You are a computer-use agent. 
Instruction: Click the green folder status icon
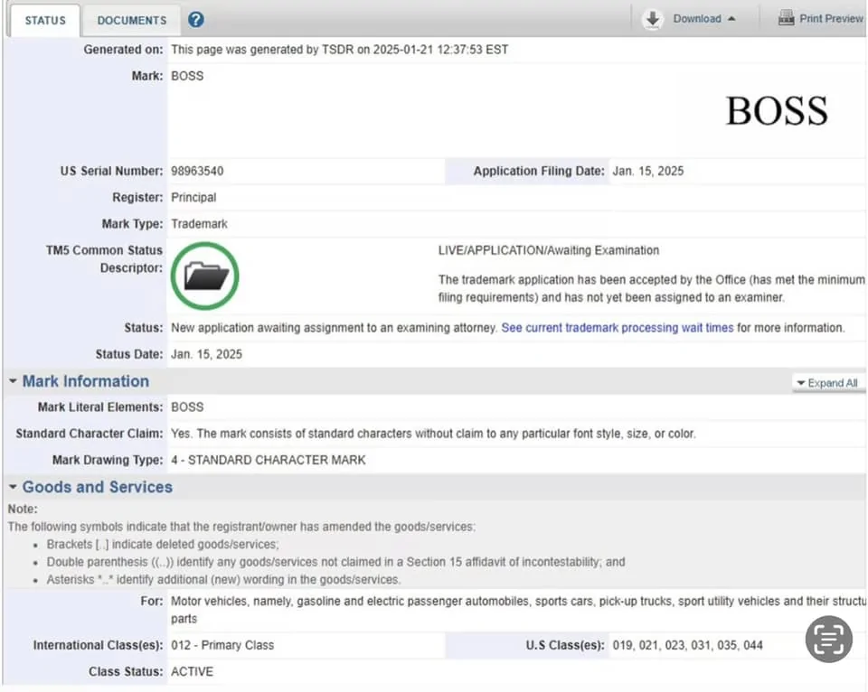click(x=205, y=276)
